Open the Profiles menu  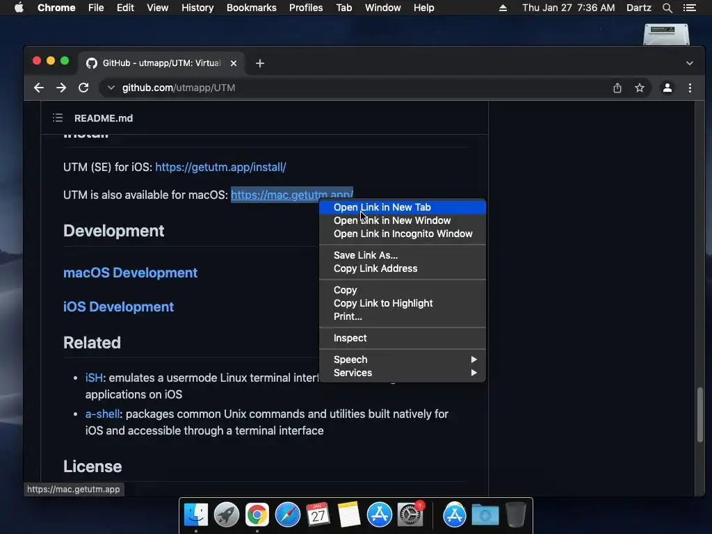[306, 8]
